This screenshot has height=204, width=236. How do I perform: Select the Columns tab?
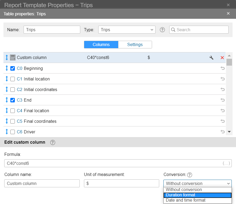click(x=101, y=44)
